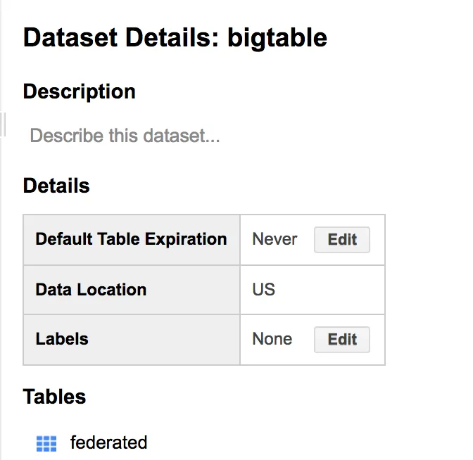Click the 'Never' expiration value
Image resolution: width=473 pixels, height=460 pixels.
[275, 239]
